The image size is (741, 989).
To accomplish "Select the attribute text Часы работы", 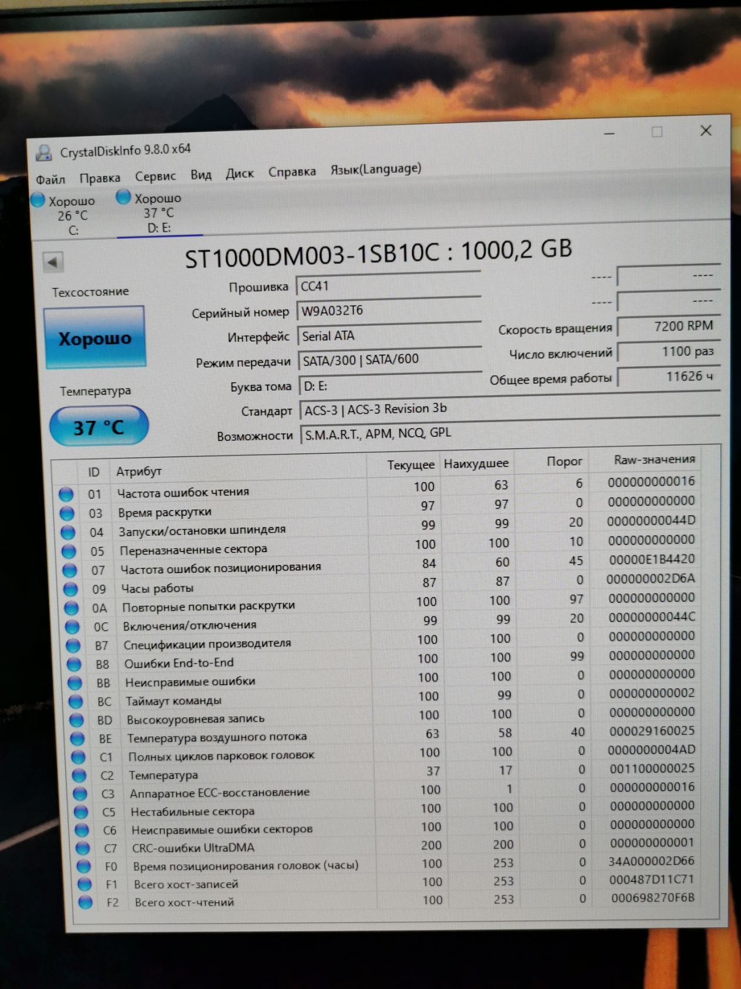I will point(157,588).
